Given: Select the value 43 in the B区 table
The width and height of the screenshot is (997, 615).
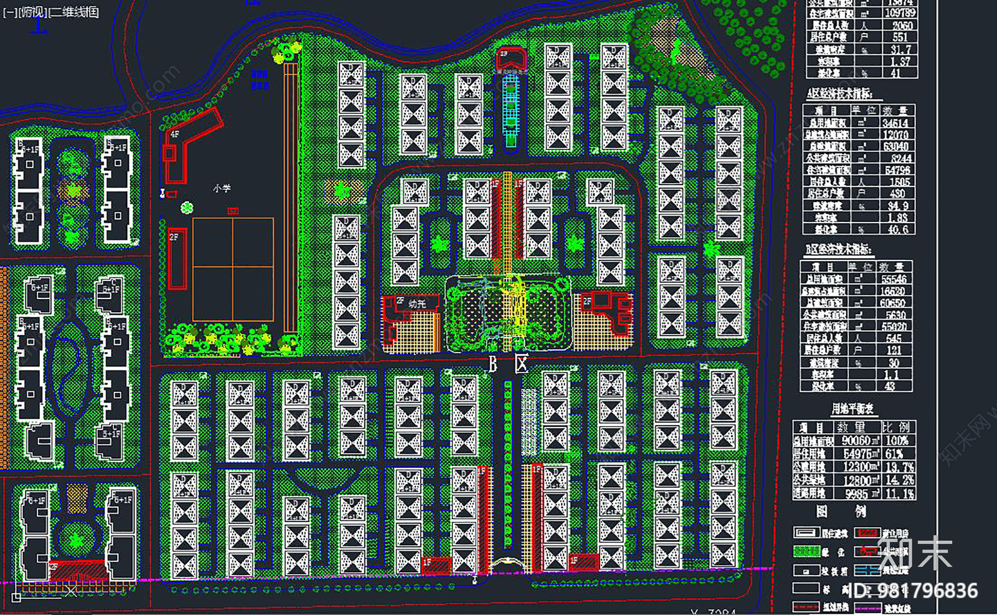Looking at the screenshot, I should point(890,386).
